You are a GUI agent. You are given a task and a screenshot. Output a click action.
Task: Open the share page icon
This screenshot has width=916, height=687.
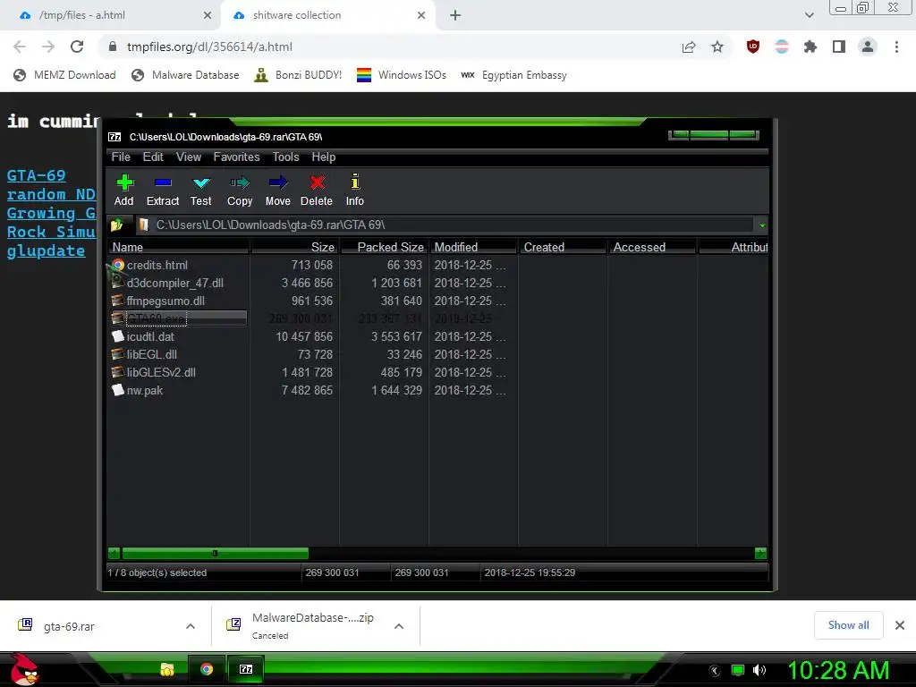point(689,47)
